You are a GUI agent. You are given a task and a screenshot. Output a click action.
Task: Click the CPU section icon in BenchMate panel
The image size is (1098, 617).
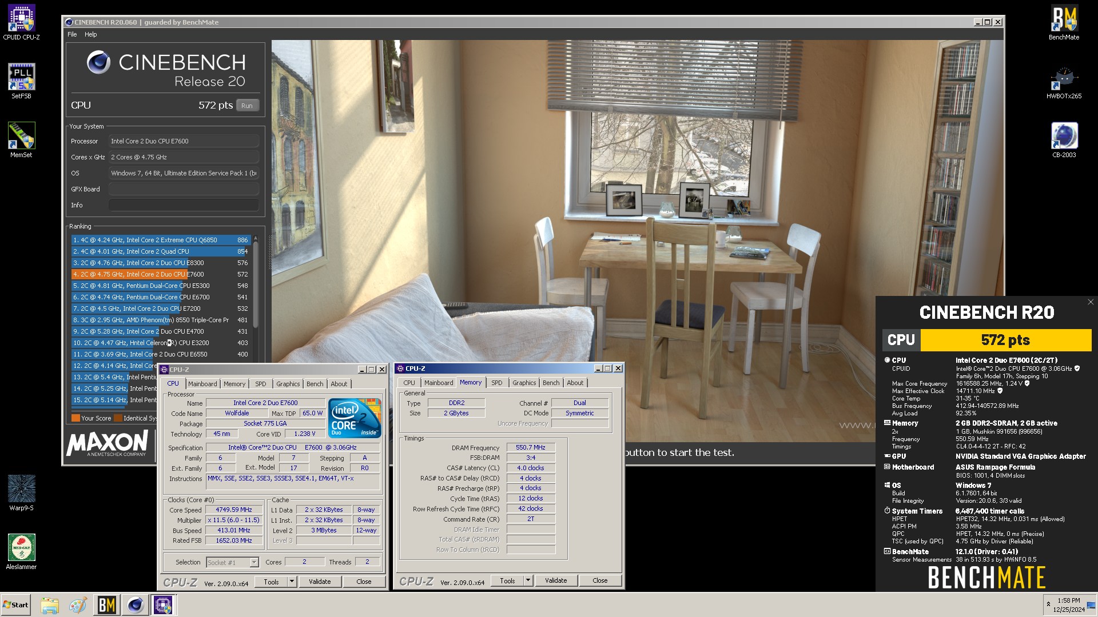point(887,360)
